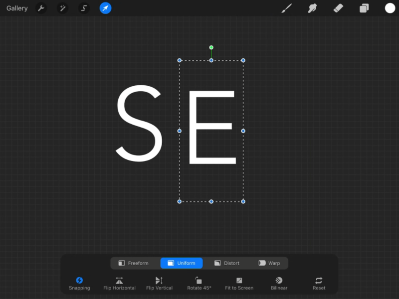Select the Transform arrow tool
The height and width of the screenshot is (299, 399).
click(105, 8)
